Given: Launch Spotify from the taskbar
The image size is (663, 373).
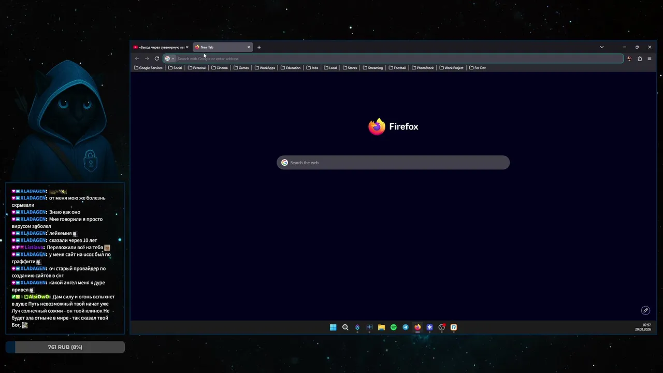Looking at the screenshot, I should click(x=394, y=327).
